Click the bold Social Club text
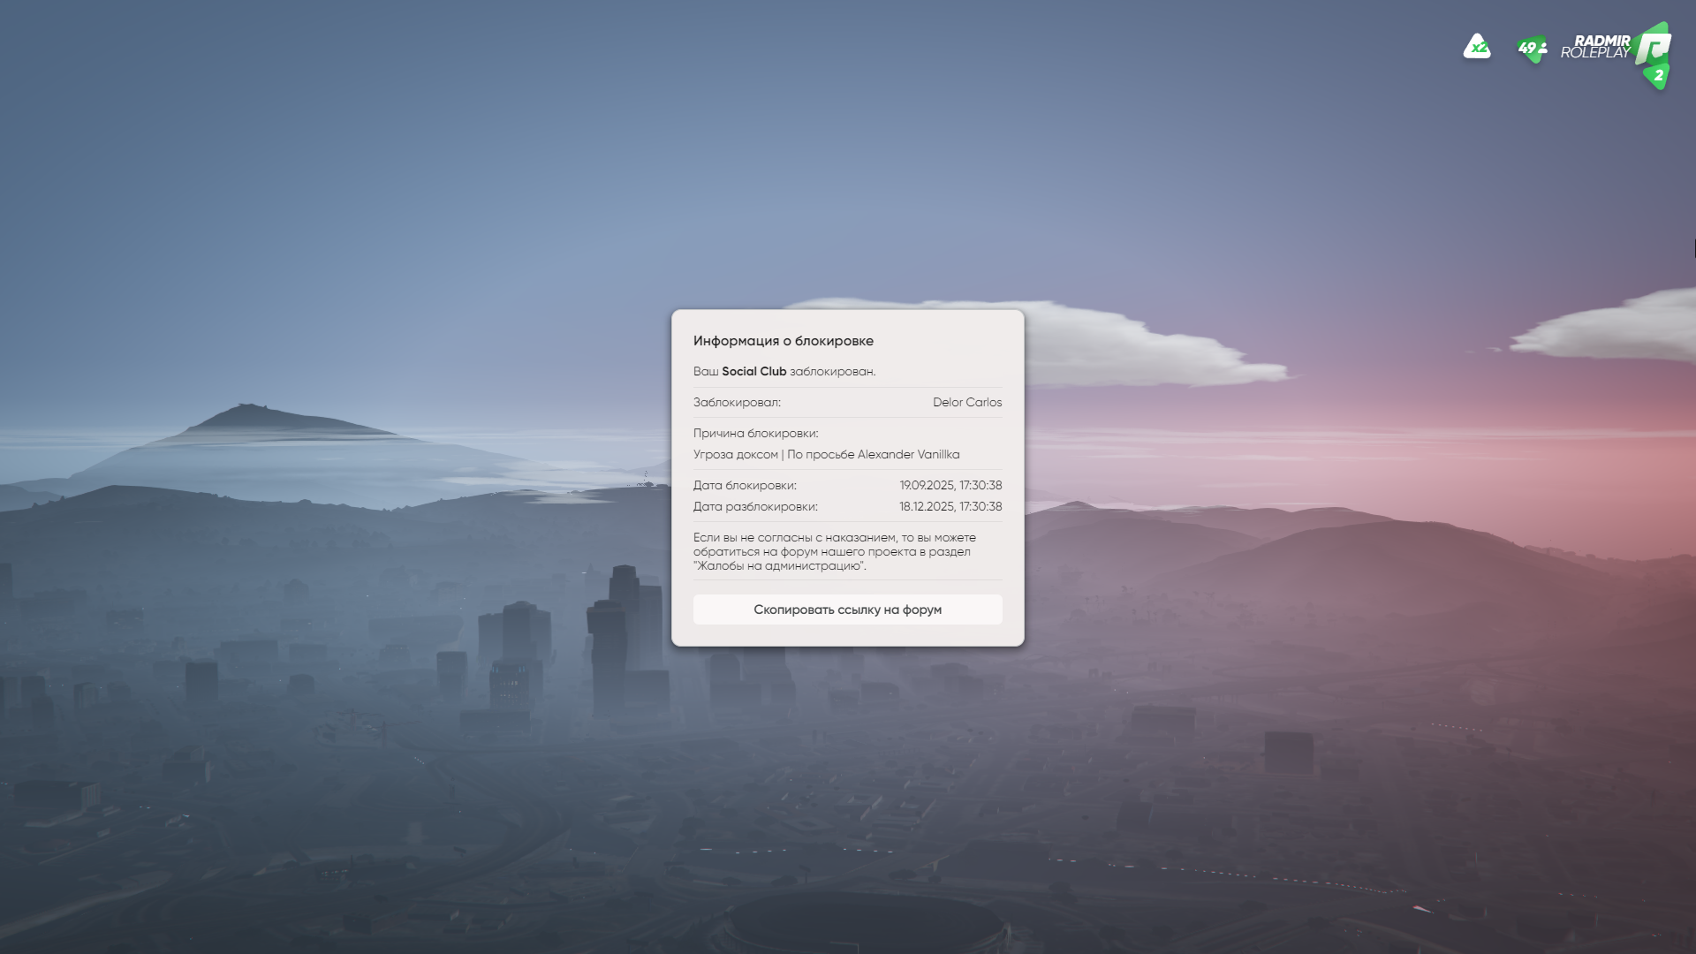Screen dimensions: 1696x954 [753, 372]
